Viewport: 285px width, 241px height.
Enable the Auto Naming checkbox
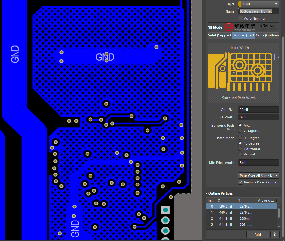click(240, 18)
